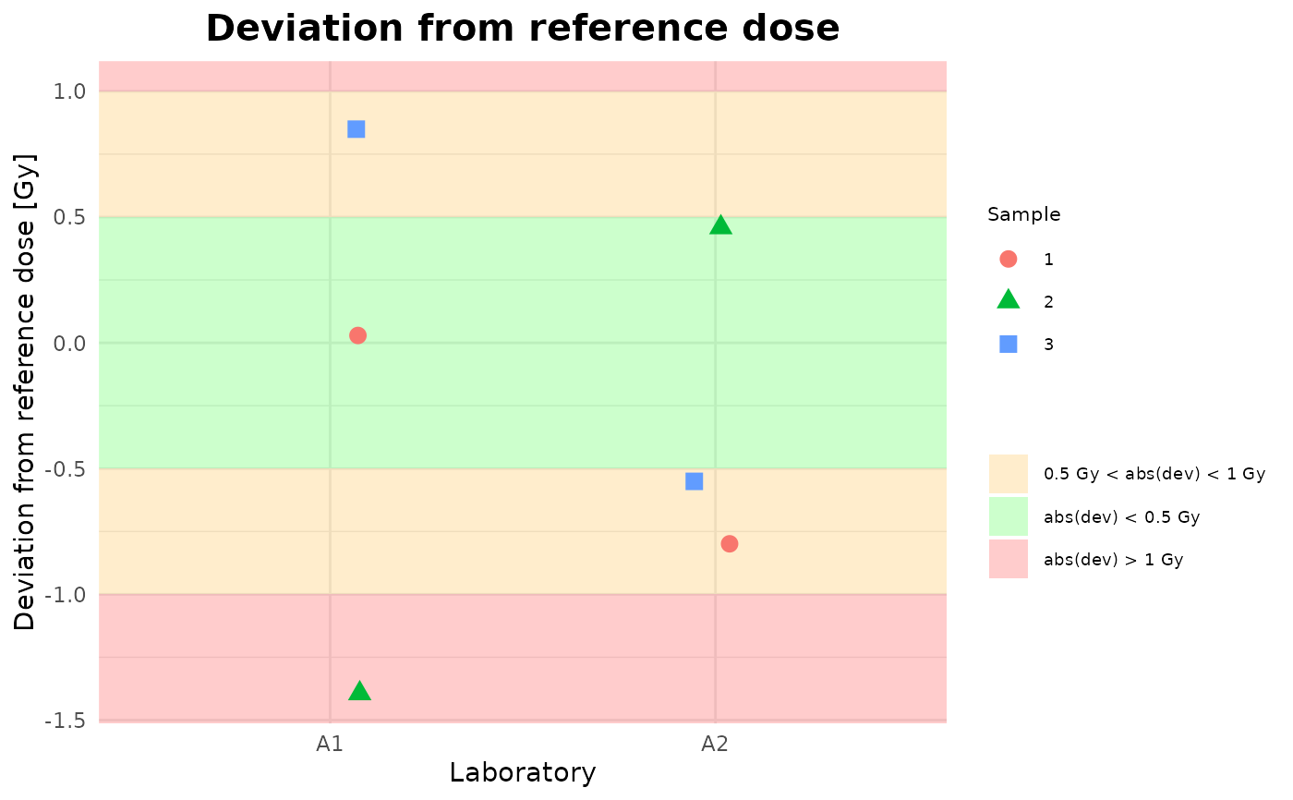Click the orange legend swatch
This screenshot has height=800, width=1293.
click(1009, 474)
